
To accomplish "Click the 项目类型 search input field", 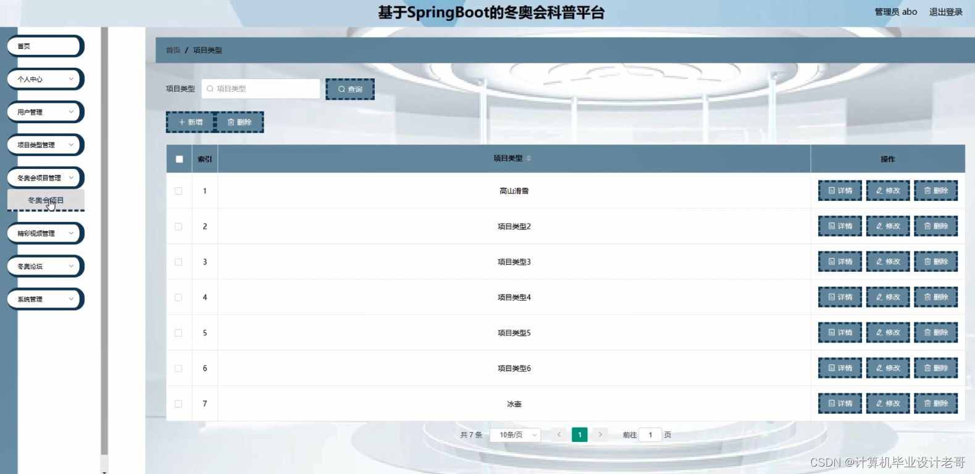I will (x=261, y=89).
